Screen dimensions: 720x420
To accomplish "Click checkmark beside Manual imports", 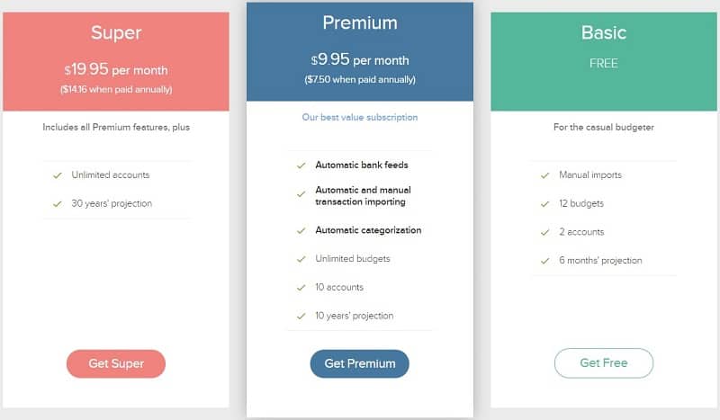I will click(x=544, y=174).
